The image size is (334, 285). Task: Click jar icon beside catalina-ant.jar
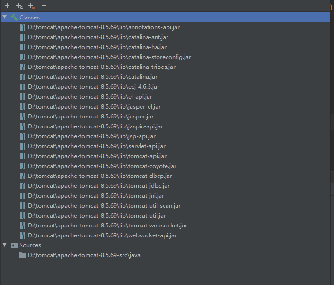23,37
